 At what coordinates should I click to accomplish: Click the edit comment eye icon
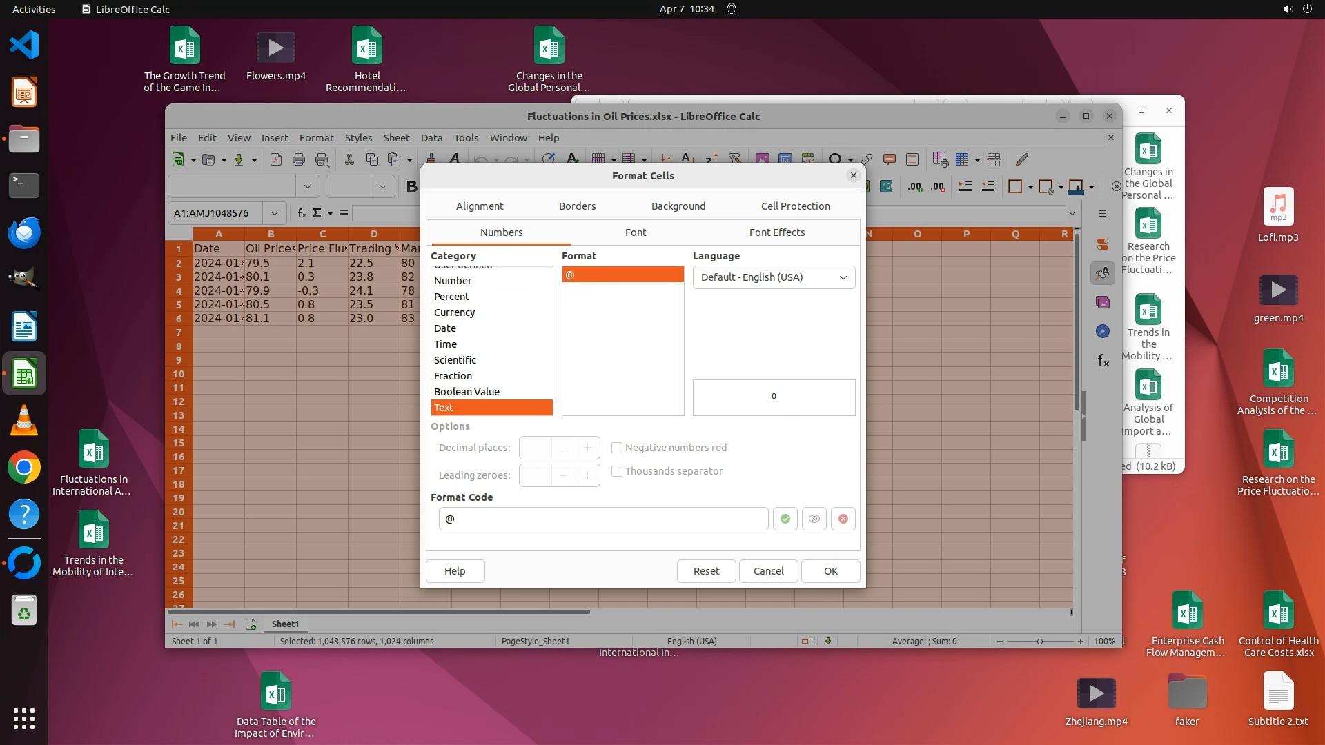click(x=814, y=519)
